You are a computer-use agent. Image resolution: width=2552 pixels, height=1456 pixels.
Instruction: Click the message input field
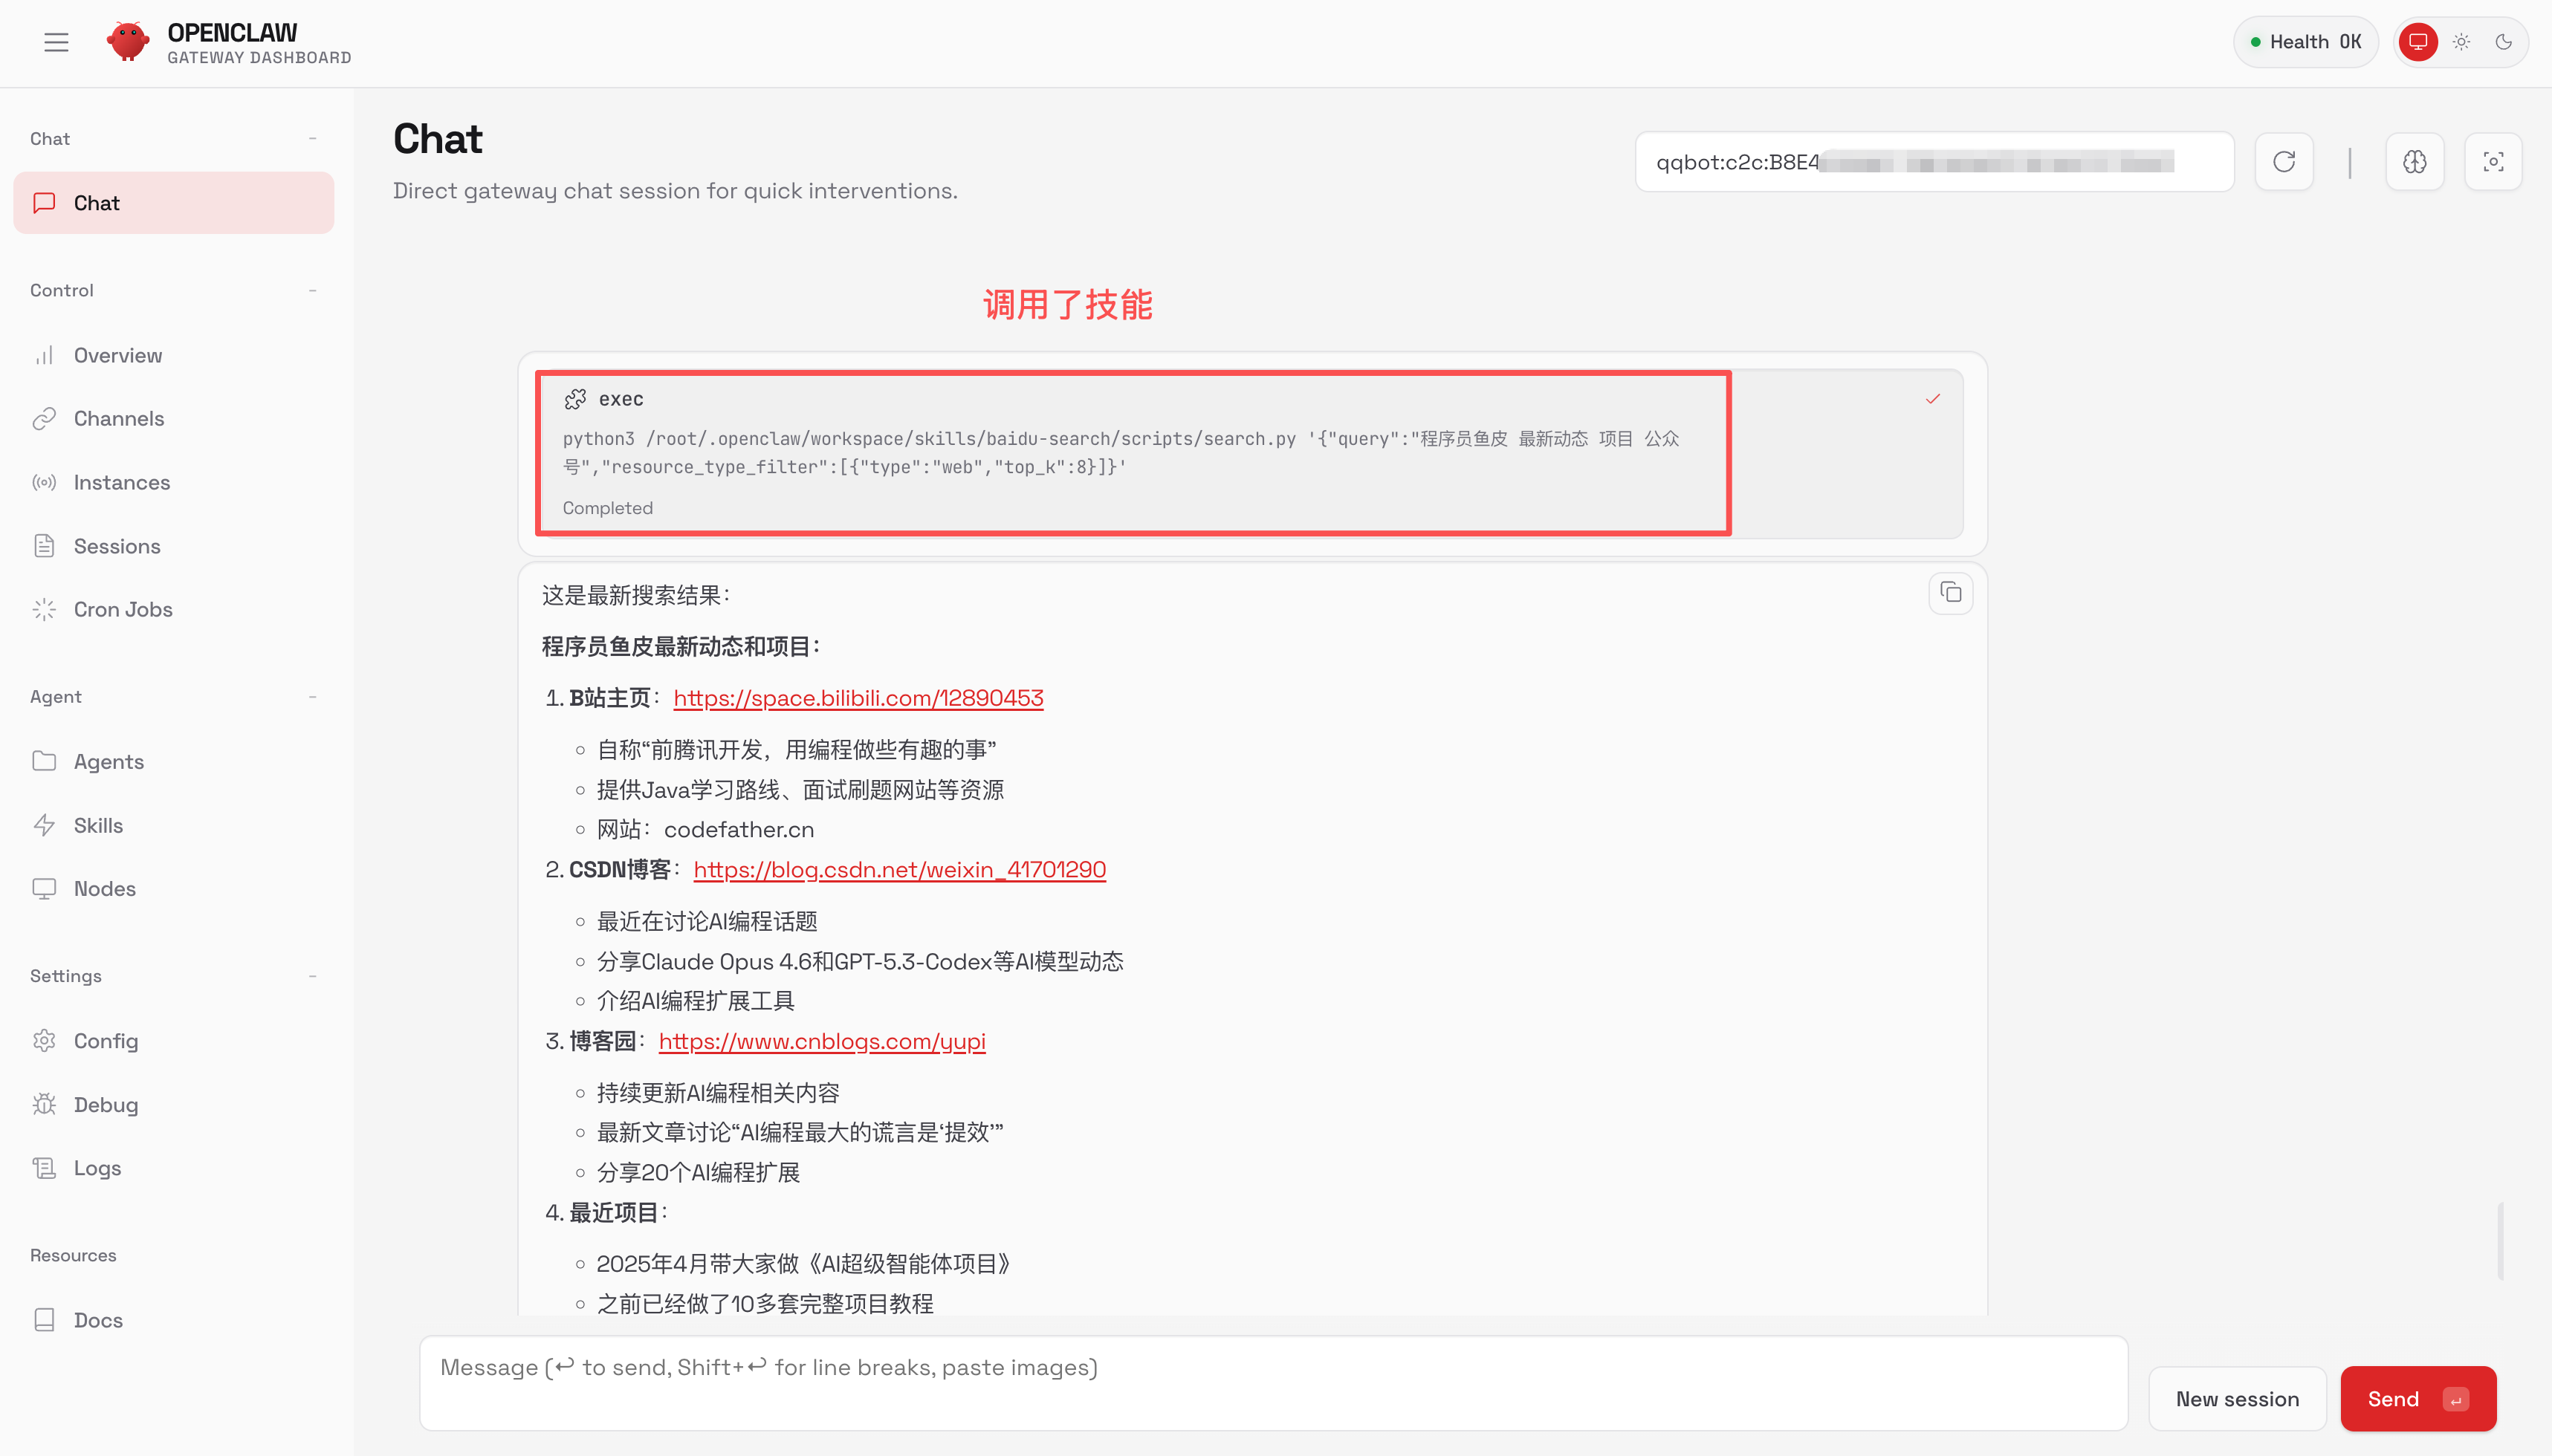[x=1272, y=1383]
